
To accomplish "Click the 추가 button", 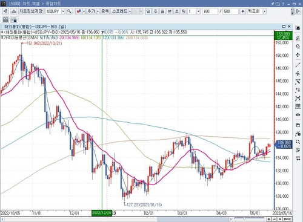I will click(91, 11).
